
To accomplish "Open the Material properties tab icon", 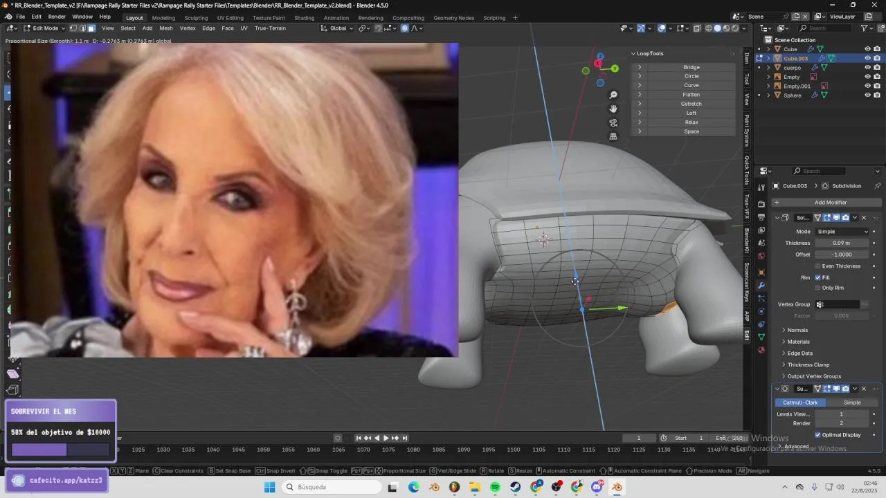I will [x=761, y=350].
